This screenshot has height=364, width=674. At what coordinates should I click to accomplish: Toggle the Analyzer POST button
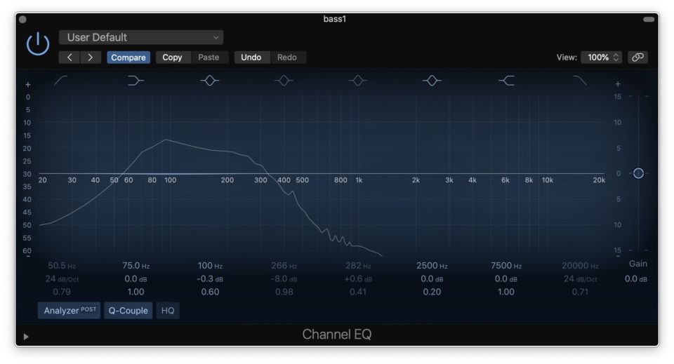pyautogui.click(x=70, y=310)
